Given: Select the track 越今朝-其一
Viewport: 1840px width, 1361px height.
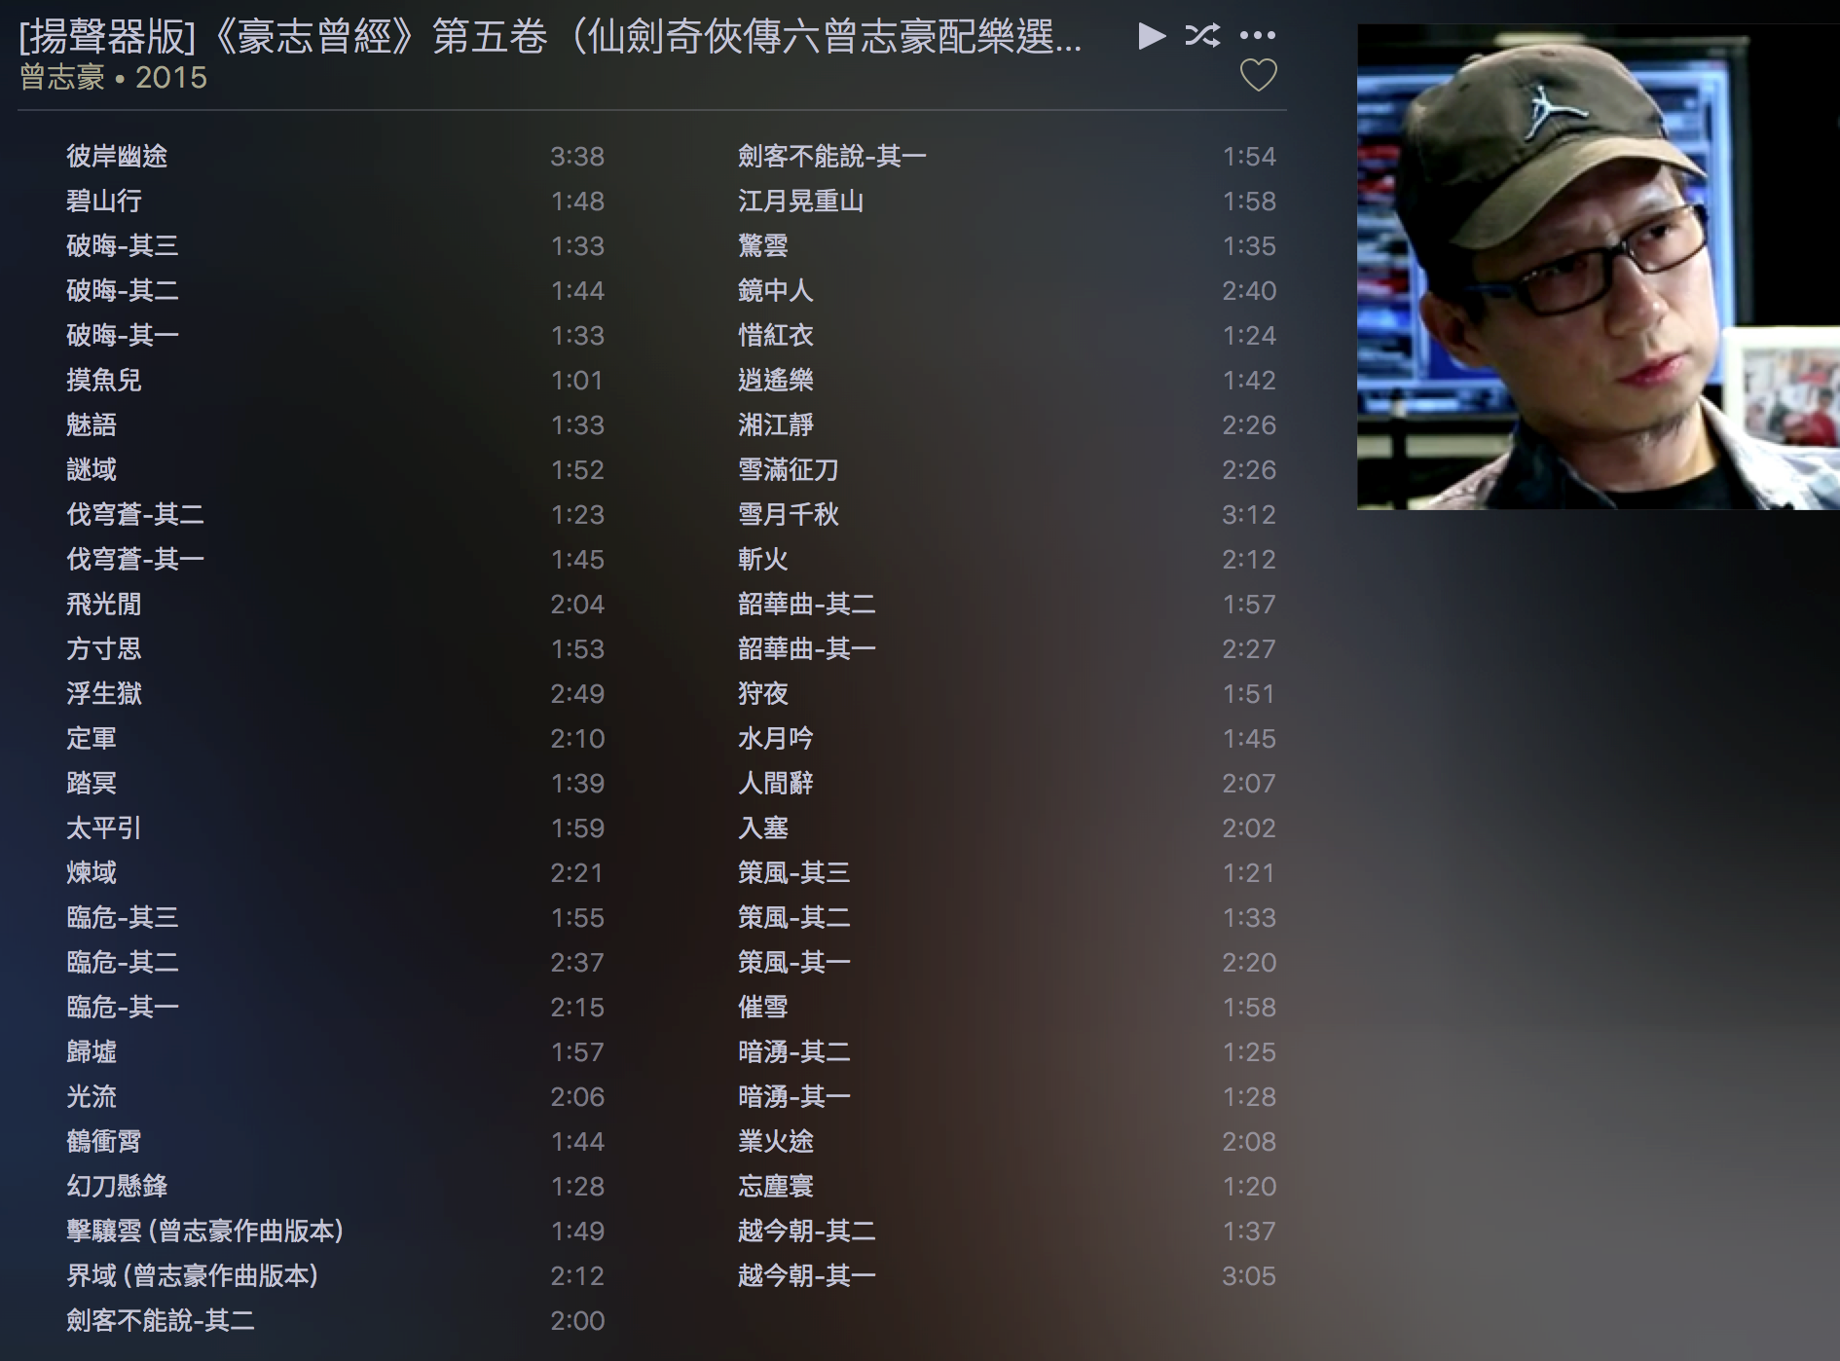Looking at the screenshot, I should 806,1275.
